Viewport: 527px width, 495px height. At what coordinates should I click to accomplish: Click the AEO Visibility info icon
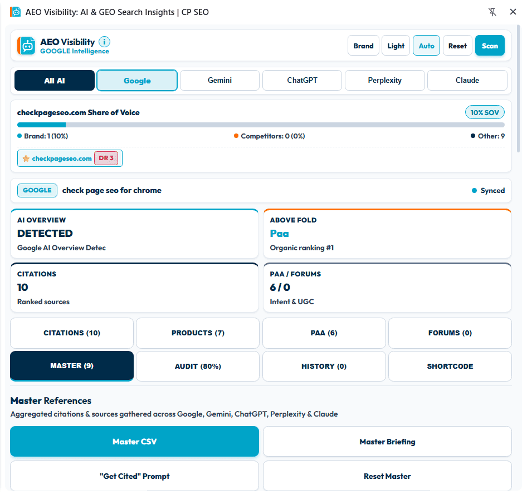105,42
